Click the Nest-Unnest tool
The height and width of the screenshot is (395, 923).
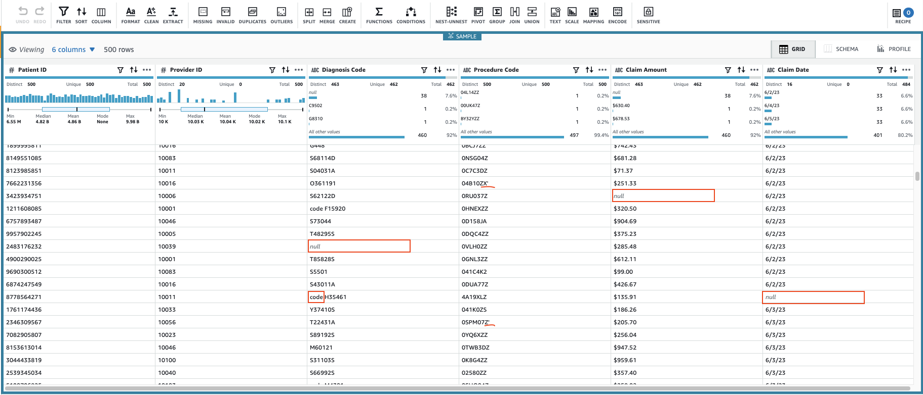pyautogui.click(x=451, y=15)
